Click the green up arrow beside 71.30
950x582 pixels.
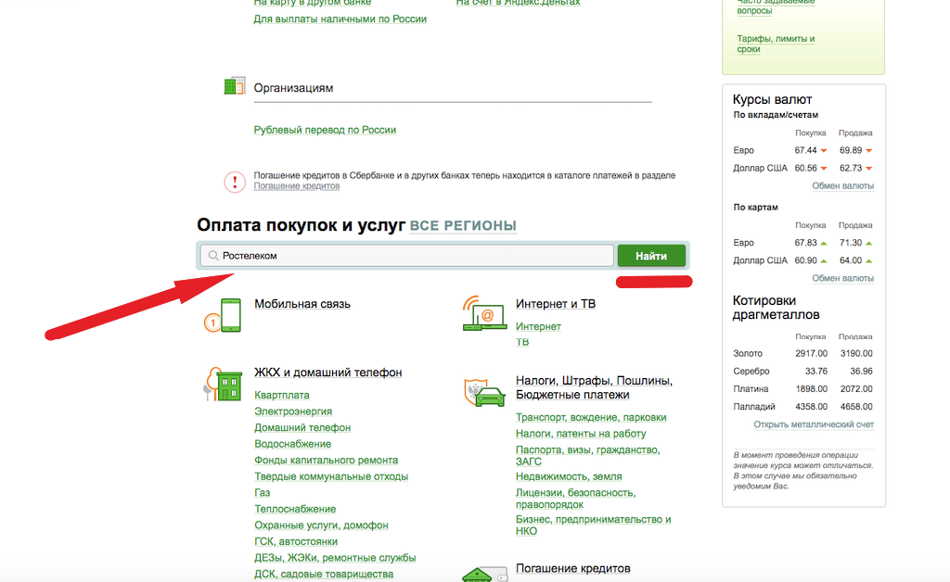pyautogui.click(x=868, y=243)
